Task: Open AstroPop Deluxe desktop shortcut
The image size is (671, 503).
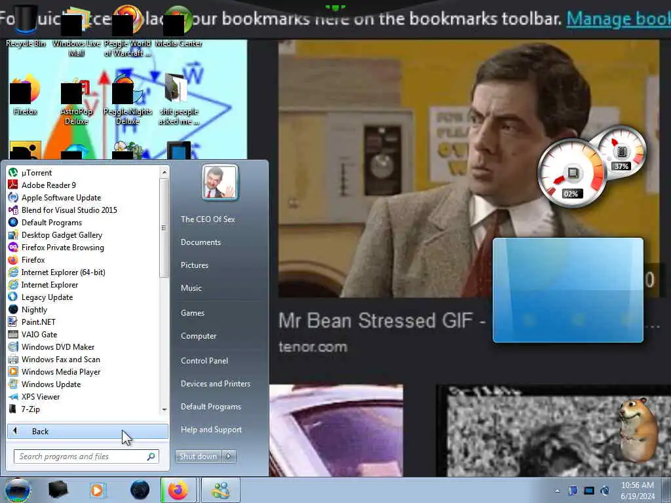Action: tap(76, 100)
